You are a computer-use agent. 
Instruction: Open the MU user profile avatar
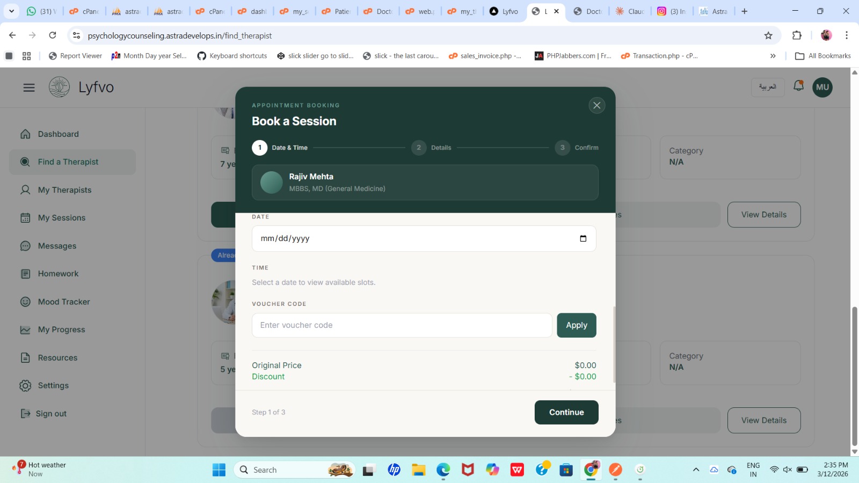click(822, 87)
